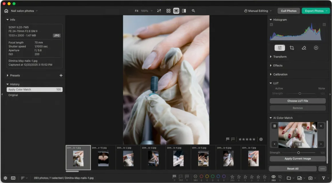Open the more options ellipsis button
The height and width of the screenshot is (183, 332).
tap(323, 169)
